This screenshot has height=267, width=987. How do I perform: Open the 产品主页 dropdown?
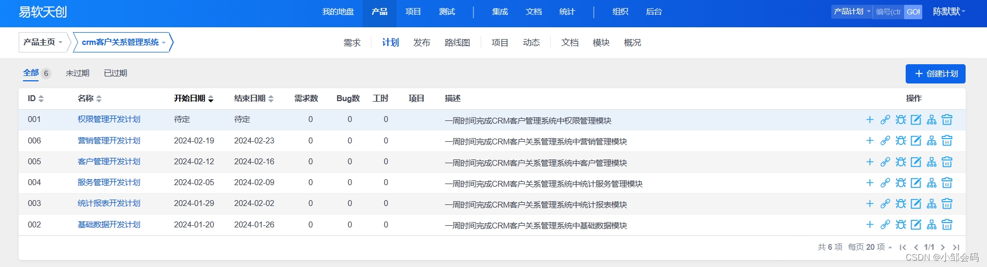pyautogui.click(x=43, y=42)
